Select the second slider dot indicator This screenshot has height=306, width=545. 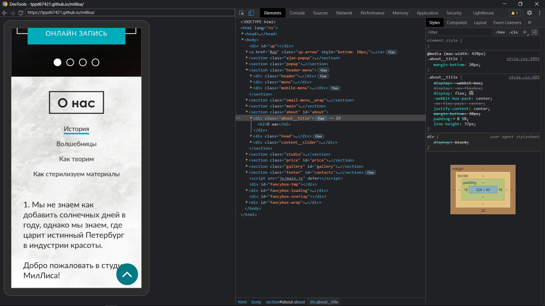[70, 62]
